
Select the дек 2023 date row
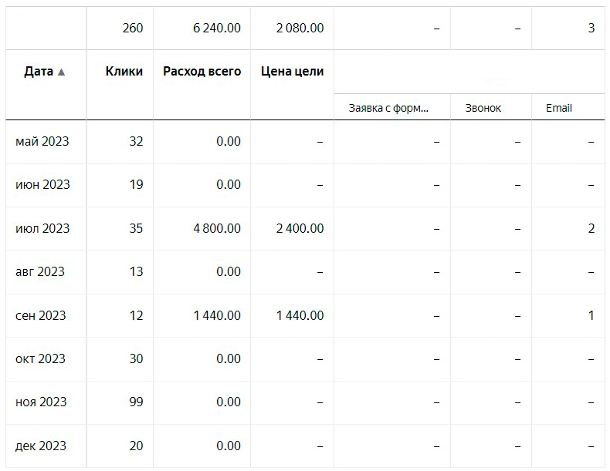pos(41,446)
